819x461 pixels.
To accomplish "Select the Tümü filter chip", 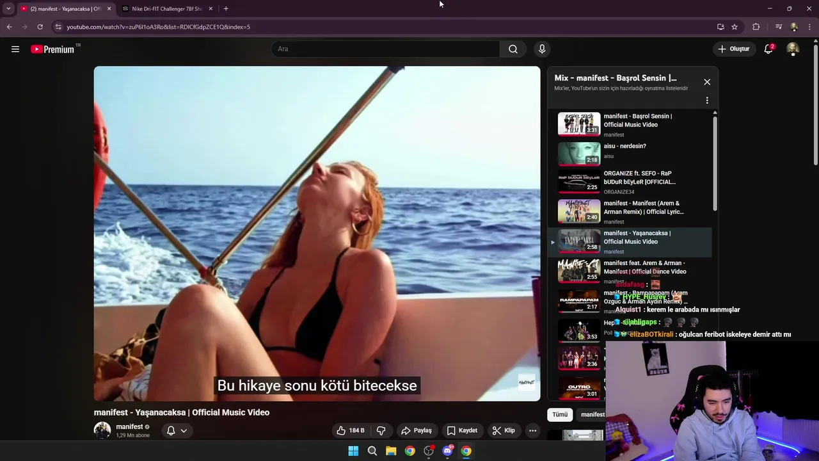I will coord(560,414).
